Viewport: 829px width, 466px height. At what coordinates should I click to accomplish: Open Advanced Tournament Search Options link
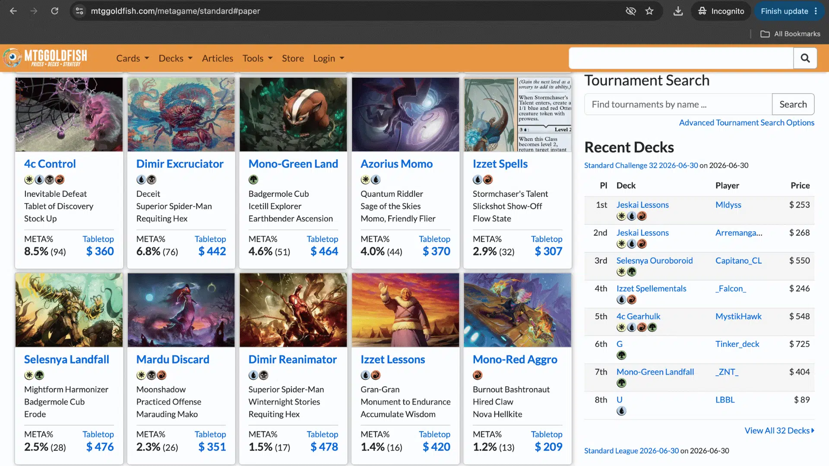(x=747, y=123)
